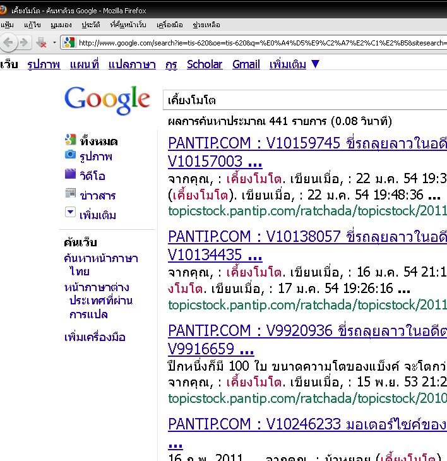Expand the sidebar เพิ่มเติม dropdown arrow box

[x=70, y=212]
